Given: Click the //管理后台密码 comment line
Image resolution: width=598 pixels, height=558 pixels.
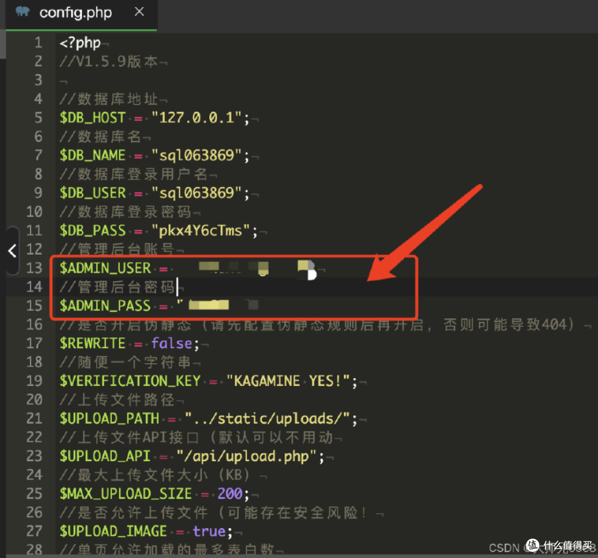Looking at the screenshot, I should 117,287.
